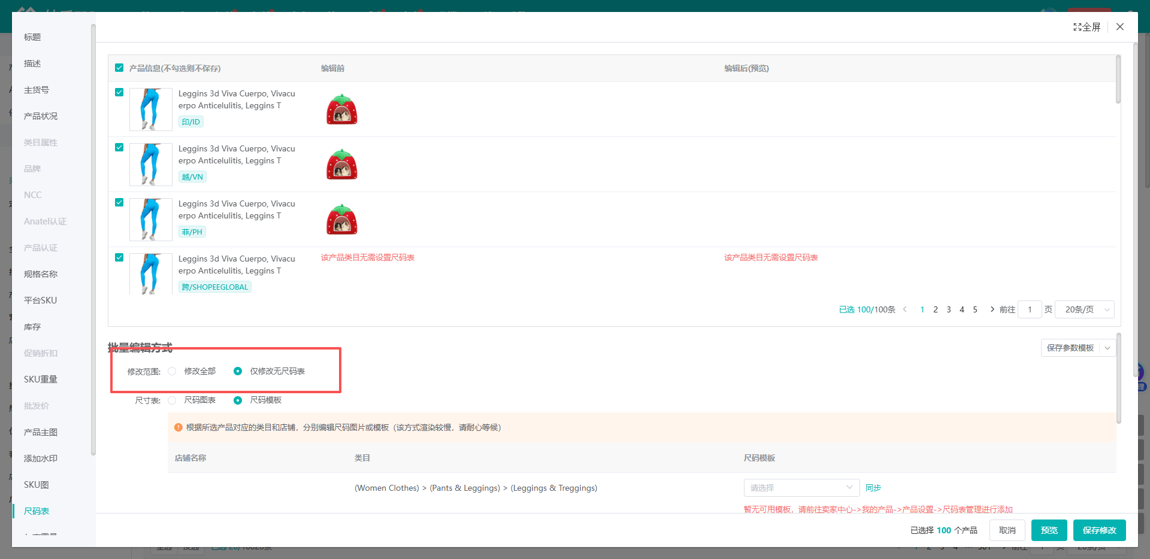1150x559 pixels.
Task: Open the SKU重量 section in sidebar
Action: point(41,379)
